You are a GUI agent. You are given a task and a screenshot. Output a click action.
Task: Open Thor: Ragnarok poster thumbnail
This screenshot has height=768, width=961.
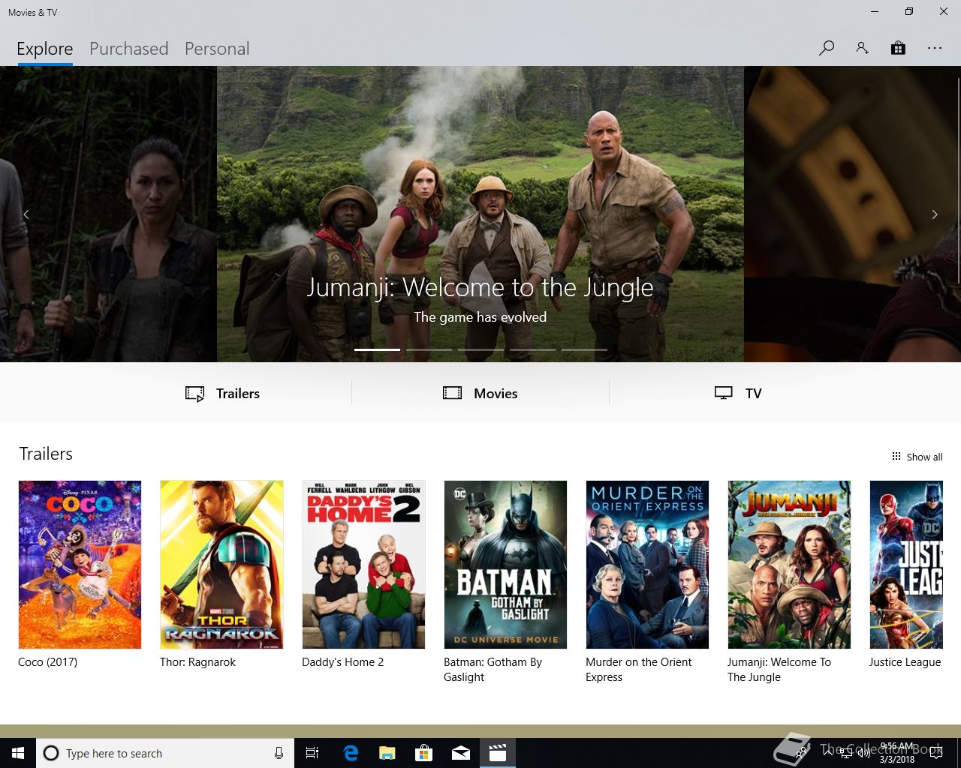coord(221,565)
